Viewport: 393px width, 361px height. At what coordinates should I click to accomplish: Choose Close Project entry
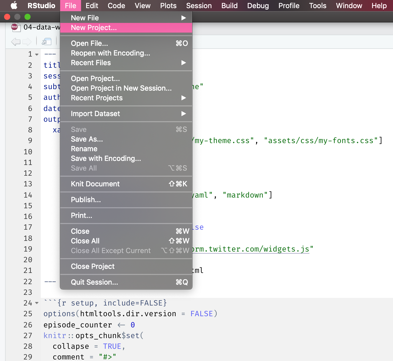(x=126, y=266)
